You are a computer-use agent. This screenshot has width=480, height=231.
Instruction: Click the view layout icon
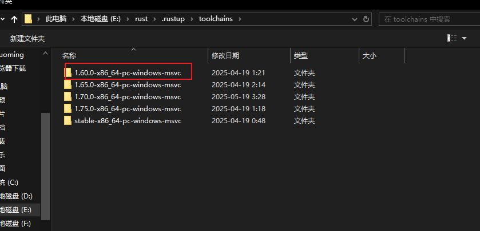pyautogui.click(x=452, y=38)
